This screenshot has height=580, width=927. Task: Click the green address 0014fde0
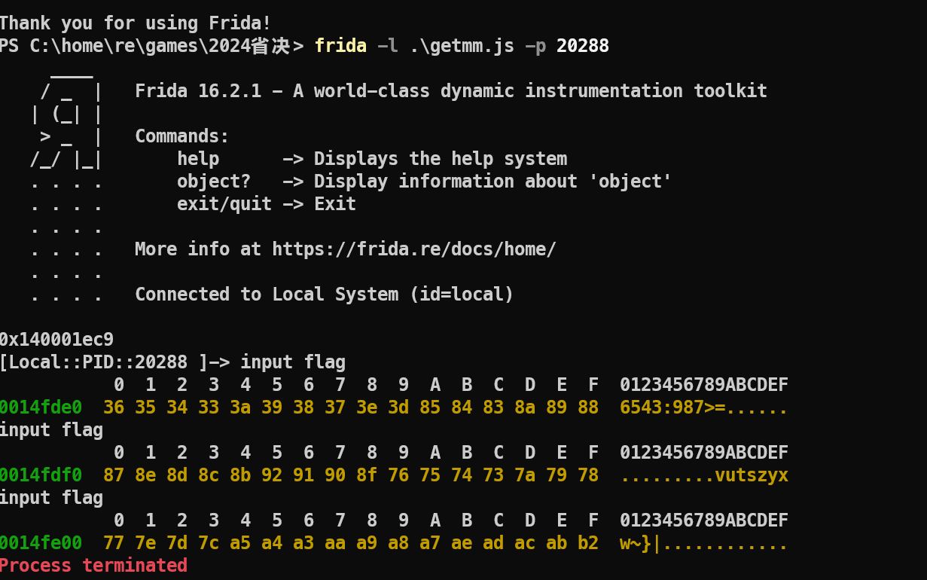[41, 408]
